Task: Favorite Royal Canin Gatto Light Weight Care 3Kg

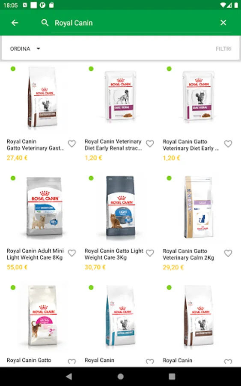Action: click(150, 253)
